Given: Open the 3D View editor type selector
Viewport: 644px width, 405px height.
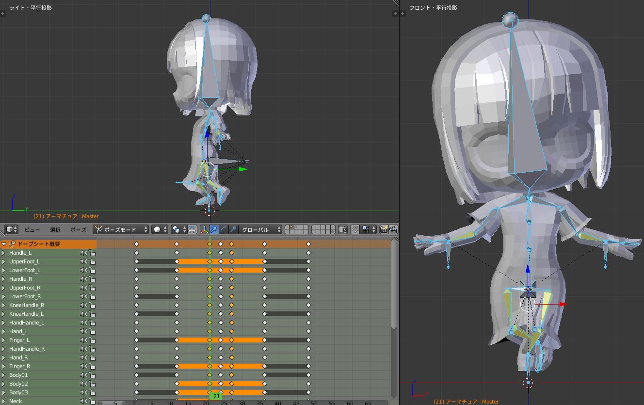Looking at the screenshot, I should coord(11,229).
